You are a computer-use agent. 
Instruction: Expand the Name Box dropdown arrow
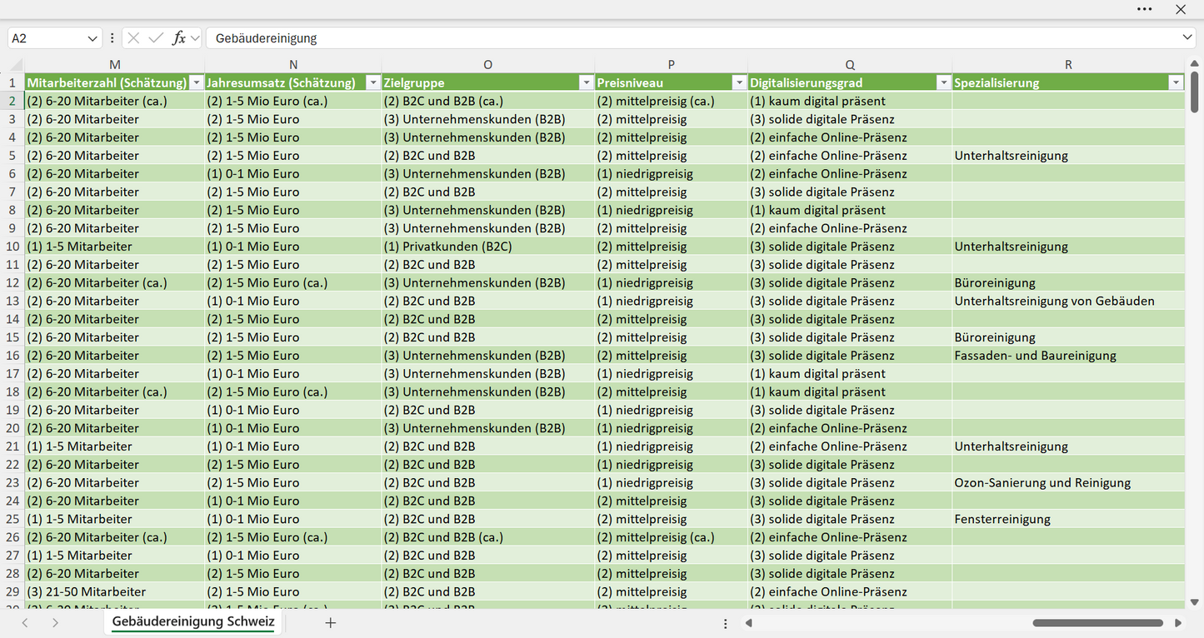(92, 38)
